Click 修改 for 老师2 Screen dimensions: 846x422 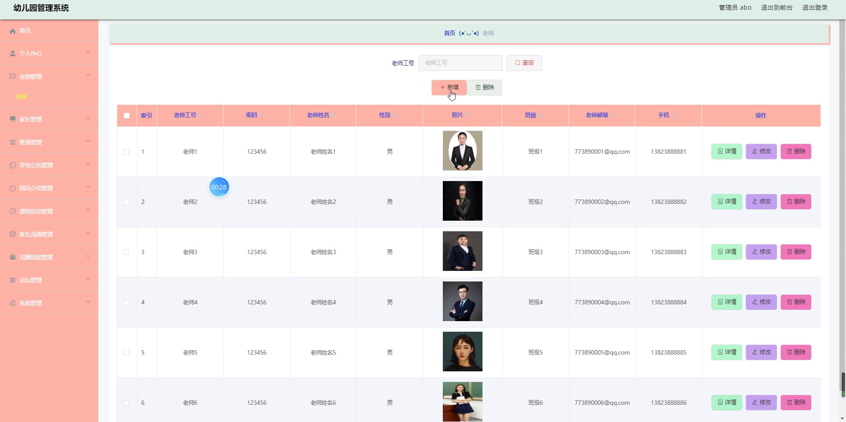click(761, 202)
